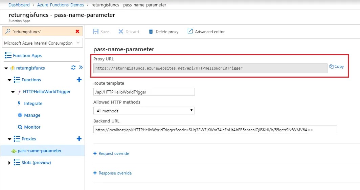360x190 pixels.
Task: Click the double chevron expand icon
Action: tap(81, 67)
